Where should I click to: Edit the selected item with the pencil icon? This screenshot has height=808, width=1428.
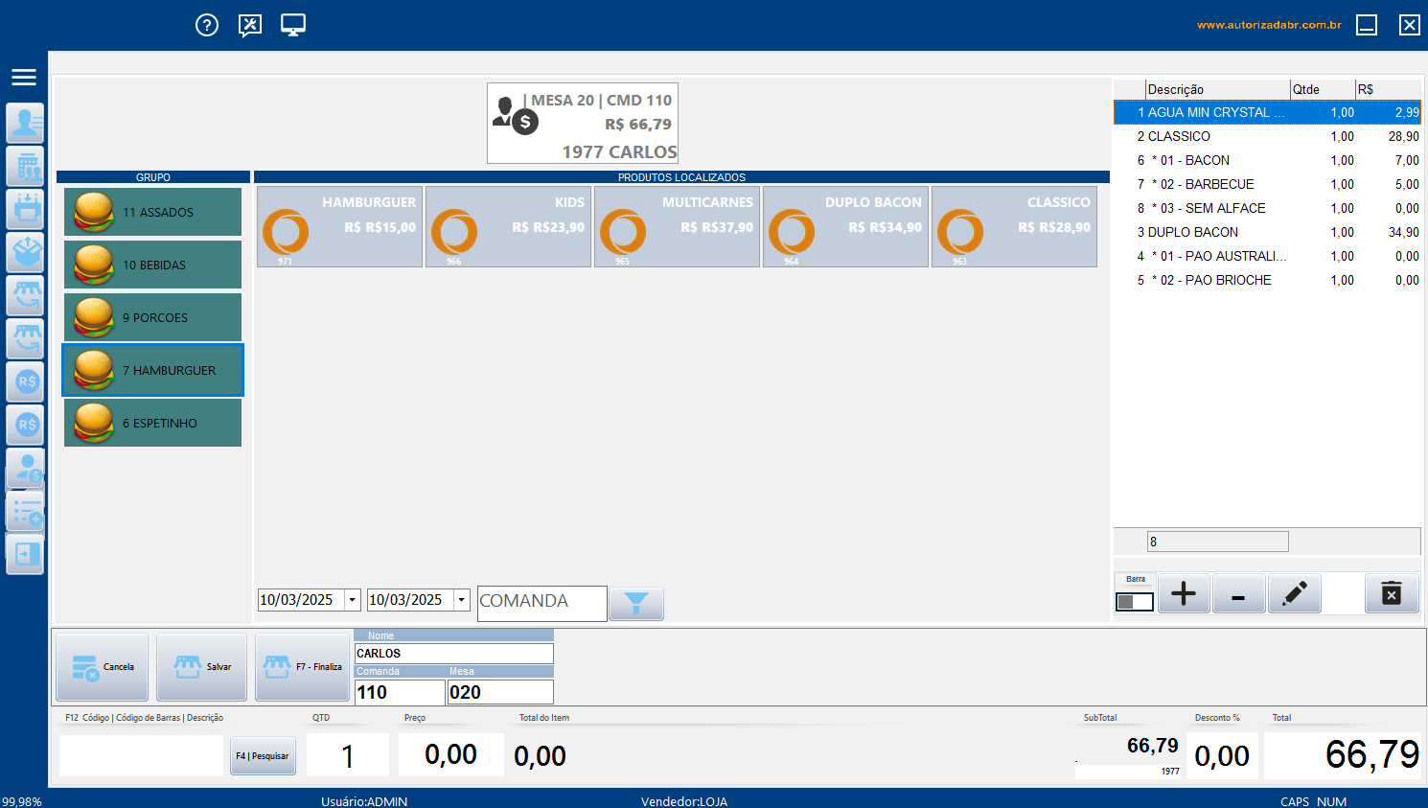coord(1294,594)
